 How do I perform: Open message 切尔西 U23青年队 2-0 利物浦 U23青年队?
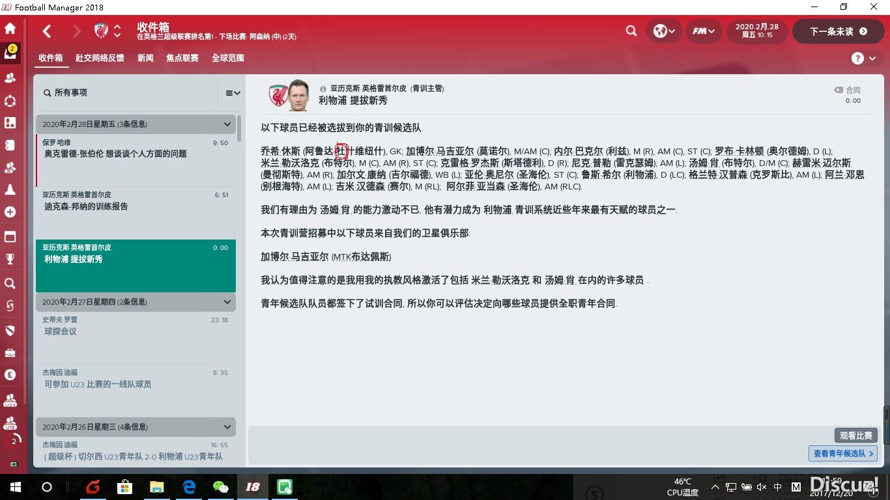136,452
